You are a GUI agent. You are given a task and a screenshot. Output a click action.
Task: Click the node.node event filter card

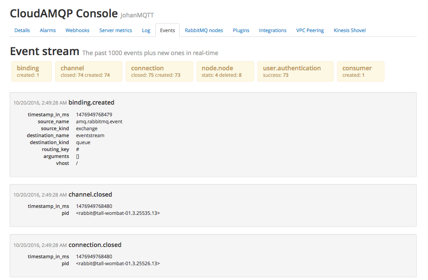(225, 71)
